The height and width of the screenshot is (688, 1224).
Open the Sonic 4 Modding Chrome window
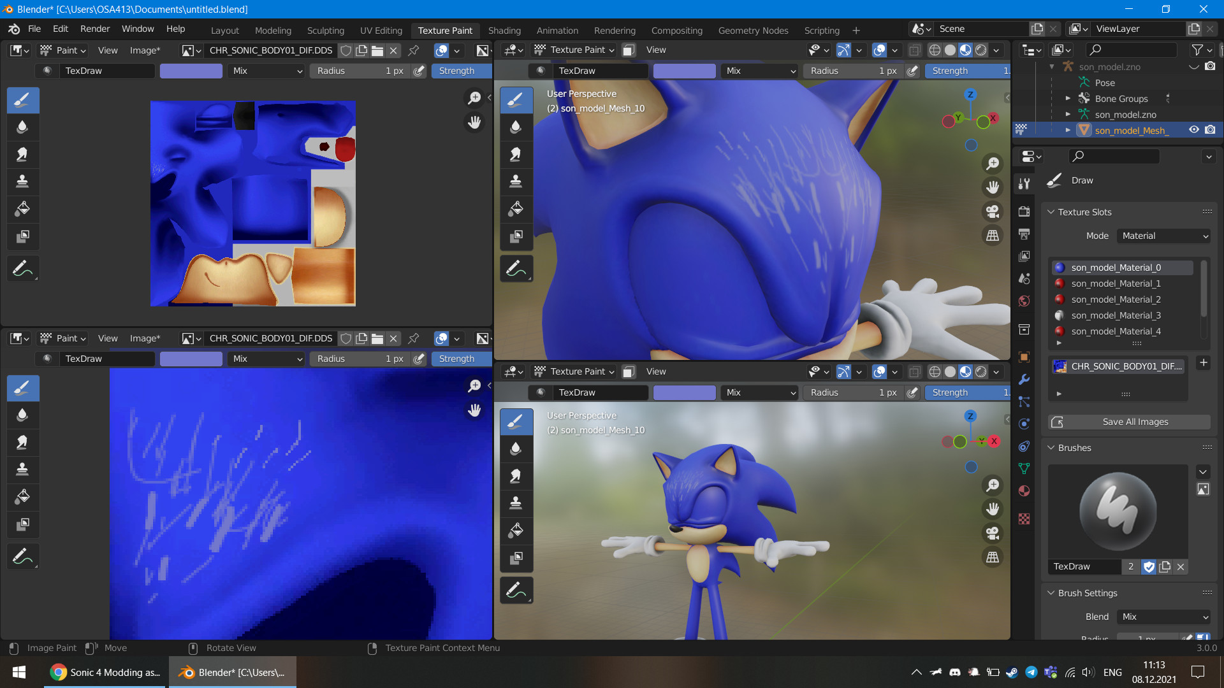click(102, 672)
